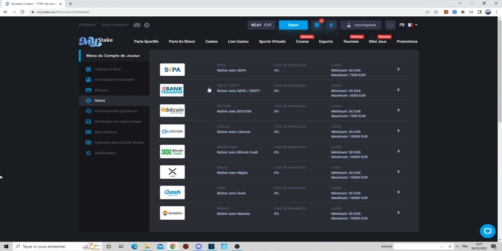This screenshot has height=251, width=502.
Task: Click the browser address bar URL
Action: tap(63, 12)
